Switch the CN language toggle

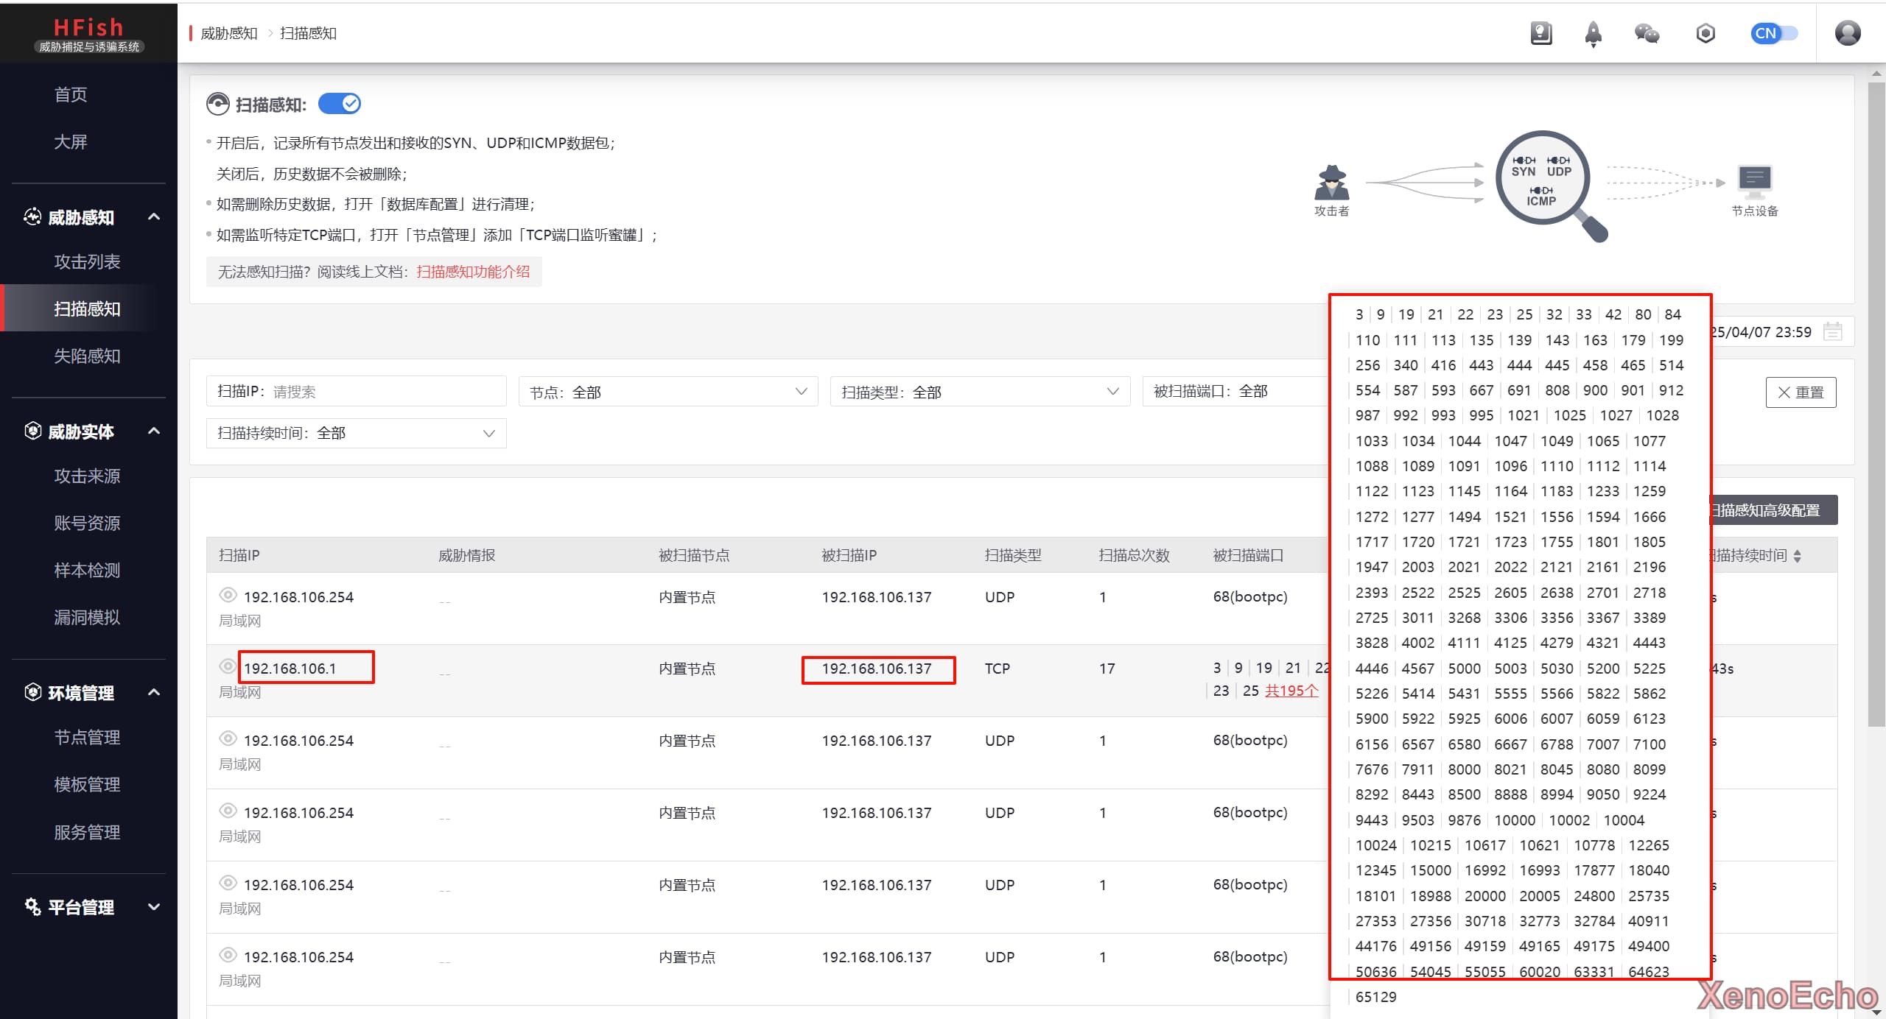point(1774,33)
